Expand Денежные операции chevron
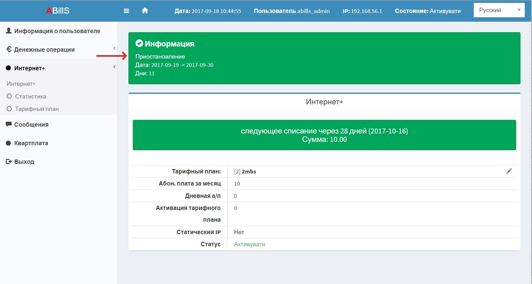 pyautogui.click(x=114, y=48)
